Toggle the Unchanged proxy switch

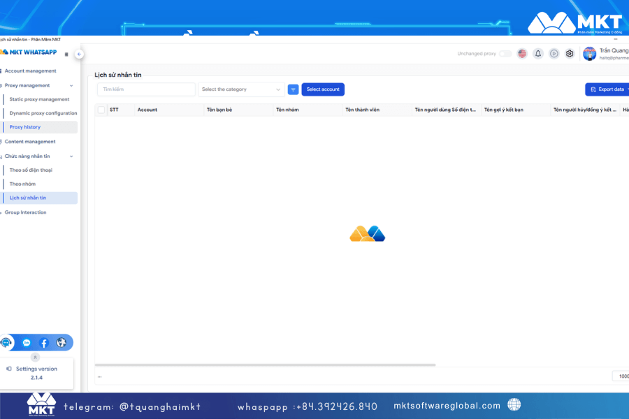505,53
